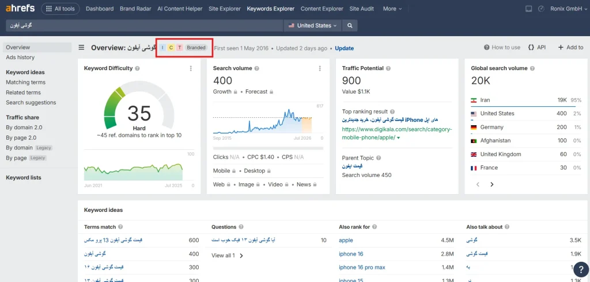Click Add to button
This screenshot has width=590, height=282.
(x=571, y=47)
